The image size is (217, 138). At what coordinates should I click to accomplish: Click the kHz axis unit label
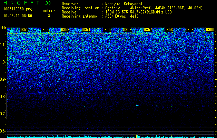(3, 28)
